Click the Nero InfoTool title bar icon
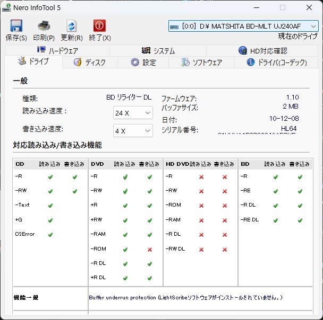 (6, 7)
